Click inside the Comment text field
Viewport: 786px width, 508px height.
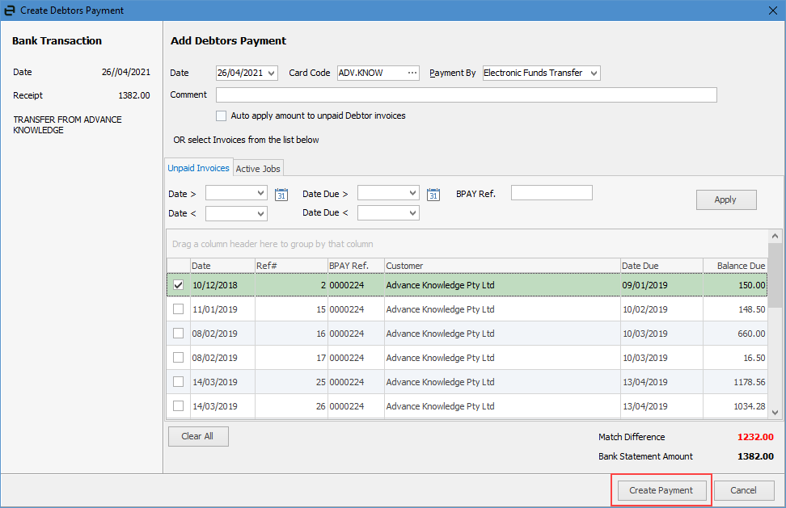coord(466,94)
